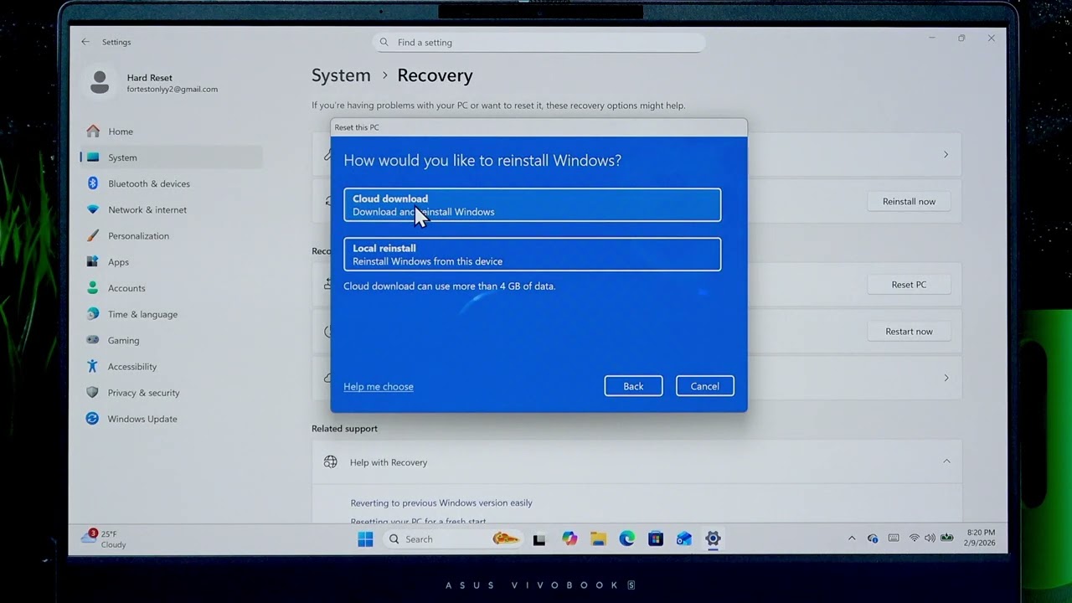Screen dimensions: 1072x603
Task: Click the Settings gear taskbar icon
Action: 713,539
